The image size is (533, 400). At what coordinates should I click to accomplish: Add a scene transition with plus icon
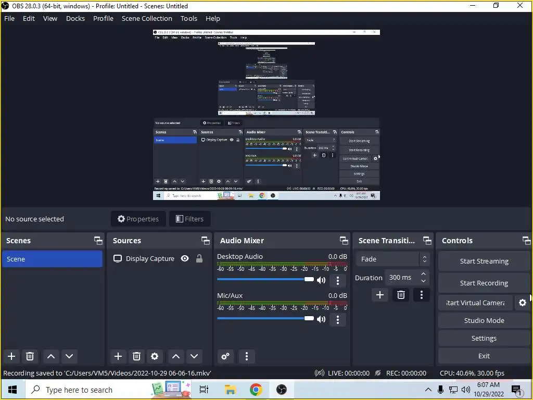tap(380, 295)
